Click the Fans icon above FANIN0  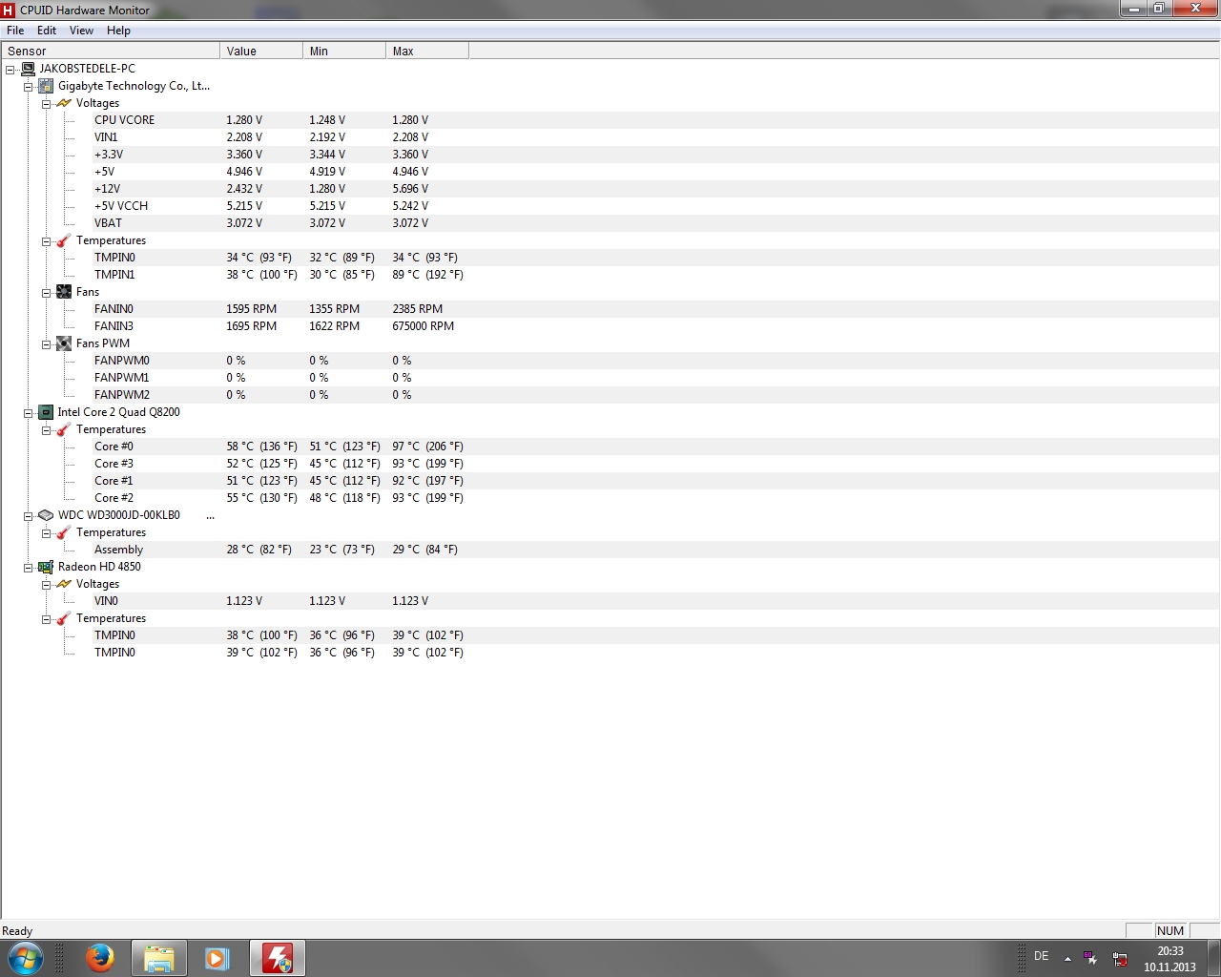64,292
